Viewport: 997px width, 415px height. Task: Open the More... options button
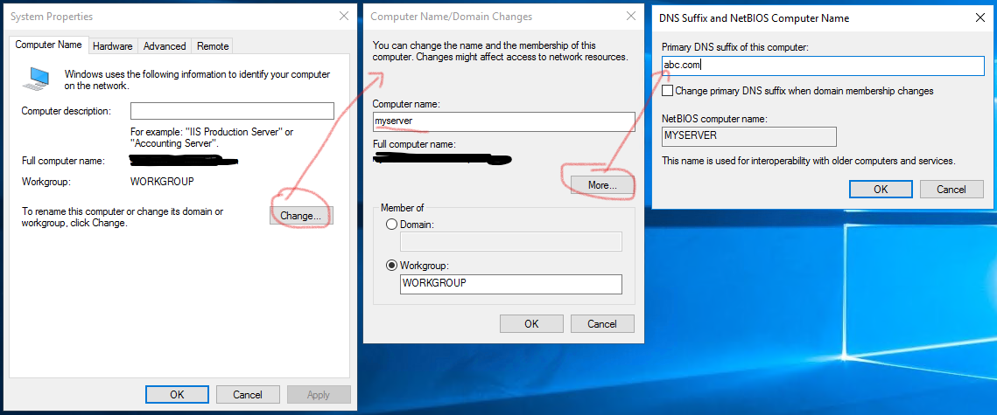pos(602,184)
